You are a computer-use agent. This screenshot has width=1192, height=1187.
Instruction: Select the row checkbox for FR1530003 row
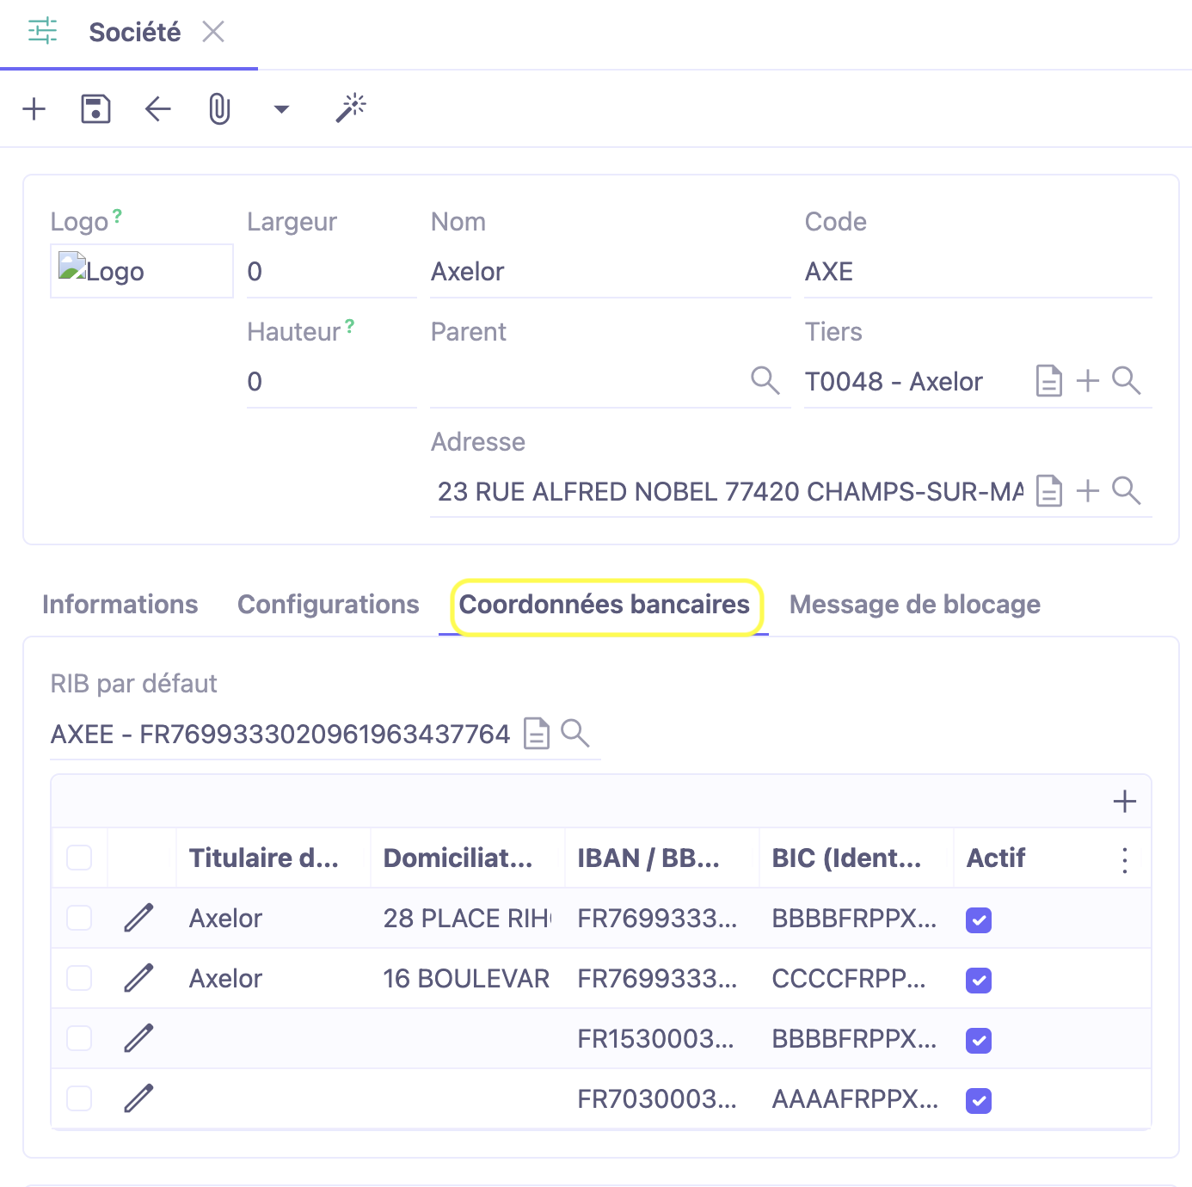pyautogui.click(x=79, y=1038)
